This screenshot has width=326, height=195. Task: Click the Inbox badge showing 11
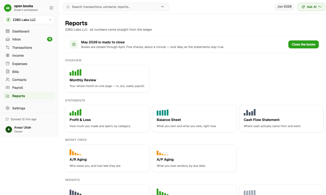(50, 39)
